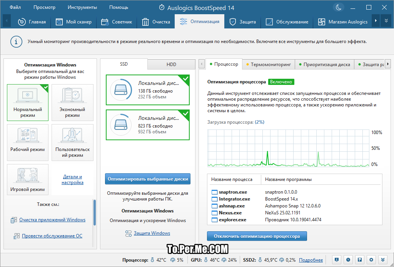Go to the Очистка tab
394x267 pixels.
point(156,22)
